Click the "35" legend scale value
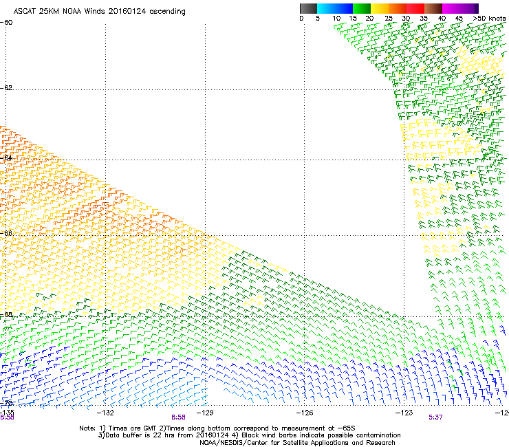The height and width of the screenshot is (447, 509). click(x=424, y=19)
